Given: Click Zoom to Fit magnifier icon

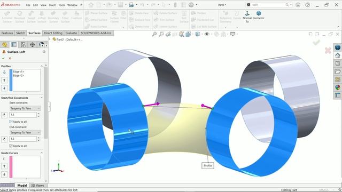Looking at the screenshot, I should 154,34.
